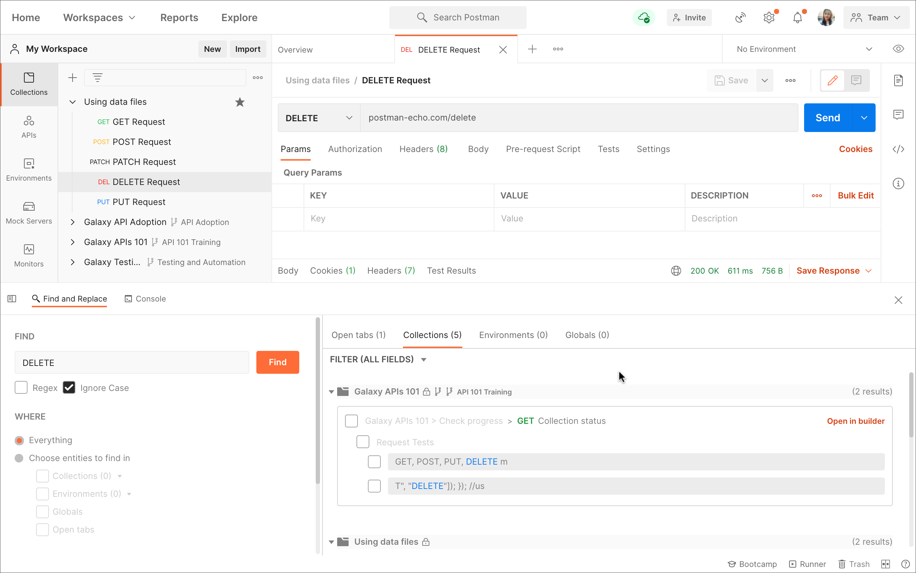Click the environment quick look eye icon
The image size is (916, 573).
point(898,49)
